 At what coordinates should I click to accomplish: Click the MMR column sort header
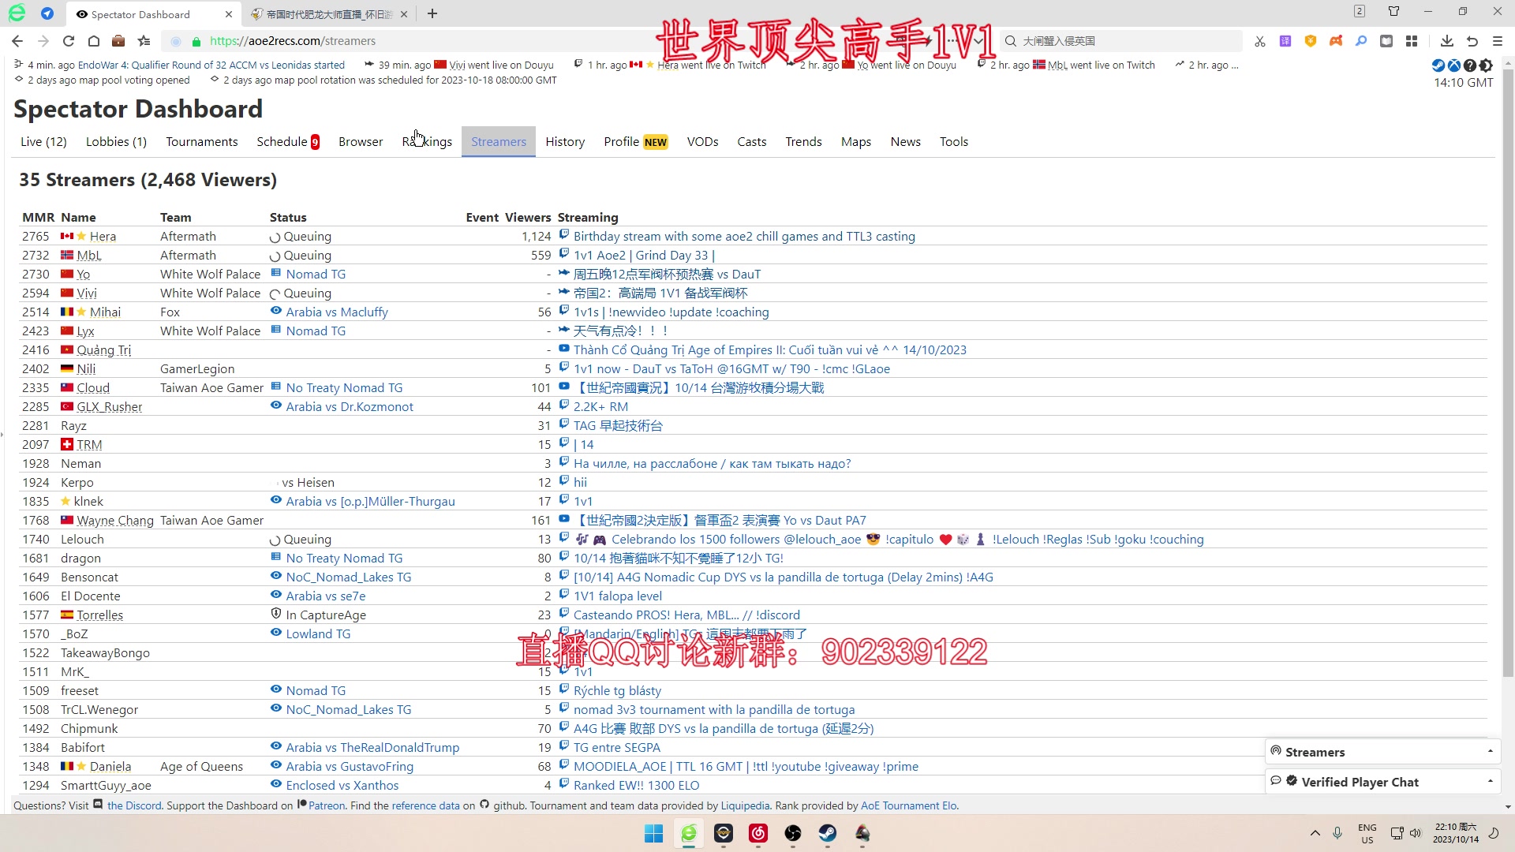click(36, 216)
